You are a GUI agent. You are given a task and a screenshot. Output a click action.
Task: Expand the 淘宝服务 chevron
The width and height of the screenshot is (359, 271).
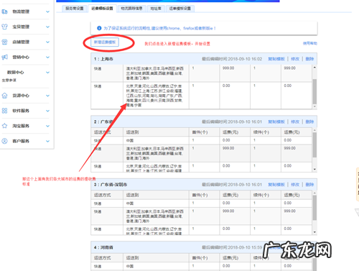(47, 126)
